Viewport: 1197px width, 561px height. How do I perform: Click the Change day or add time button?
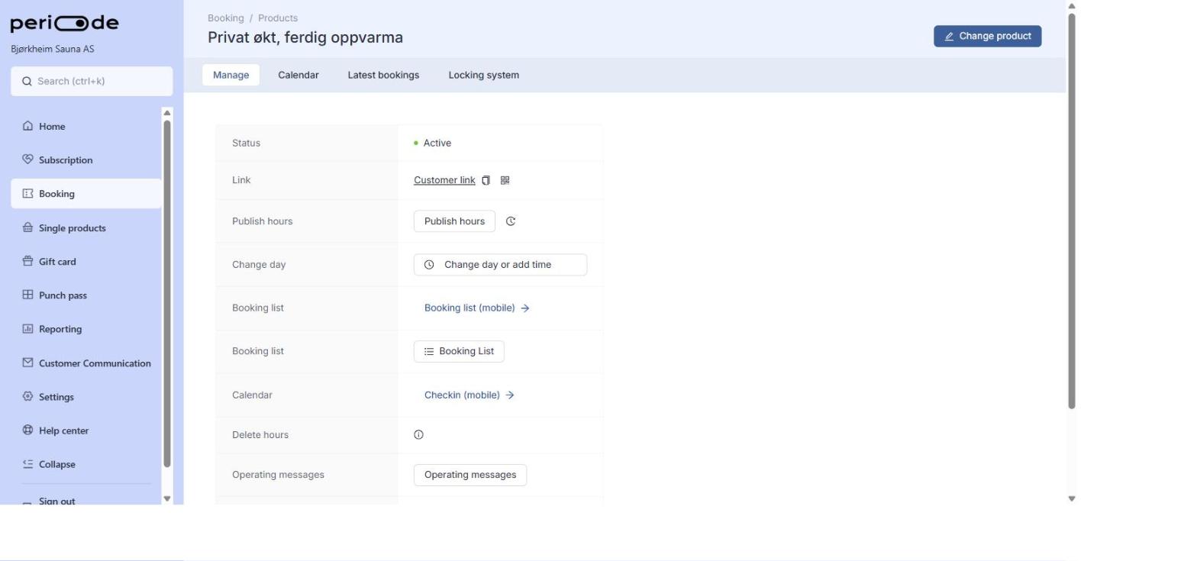click(x=500, y=265)
